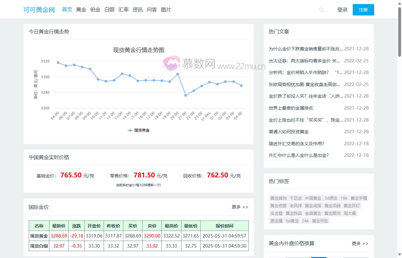402x258 pixels.
Task: Open the 问答 section
Action: tap(152, 10)
